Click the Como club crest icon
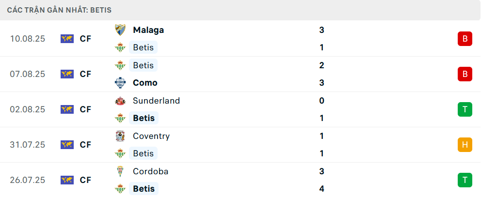The image size is (481, 197). coord(120,83)
